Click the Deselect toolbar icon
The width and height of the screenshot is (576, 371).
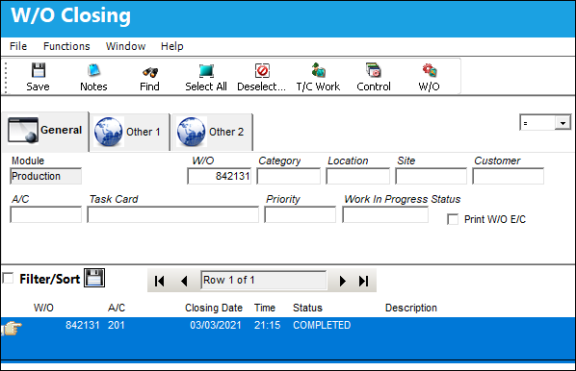pos(262,70)
